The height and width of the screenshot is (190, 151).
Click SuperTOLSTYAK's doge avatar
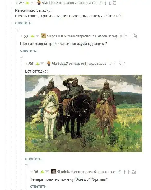(x=44, y=36)
